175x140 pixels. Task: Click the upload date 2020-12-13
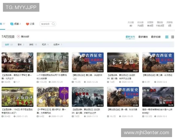pos(127,82)
